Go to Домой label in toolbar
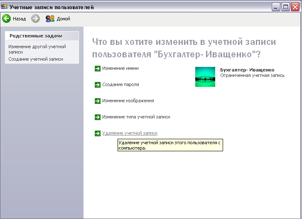 click(x=64, y=19)
